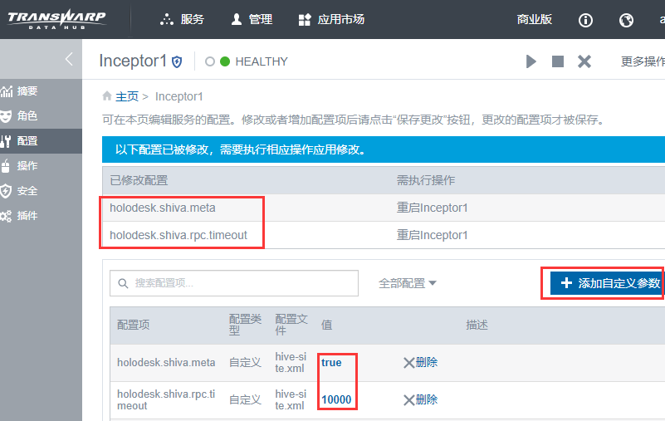The image size is (665, 421).
Task: Open the 摘要 summary sidebar tab
Action: click(x=27, y=91)
